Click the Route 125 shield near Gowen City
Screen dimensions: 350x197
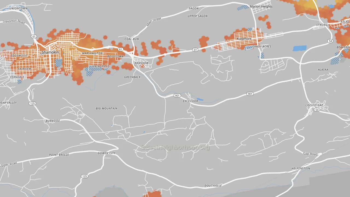85,176
